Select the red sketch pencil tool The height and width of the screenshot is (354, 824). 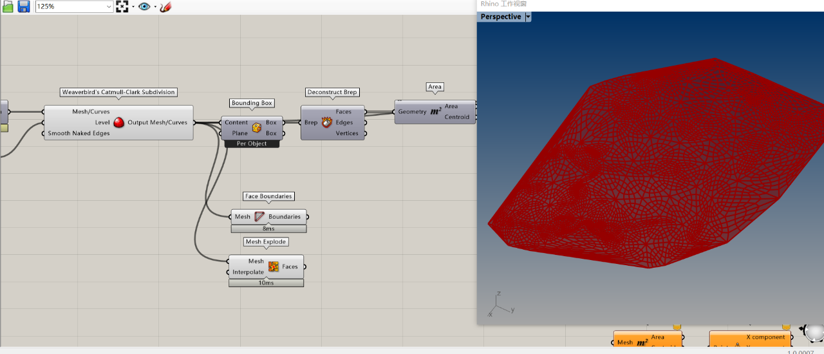click(x=165, y=6)
